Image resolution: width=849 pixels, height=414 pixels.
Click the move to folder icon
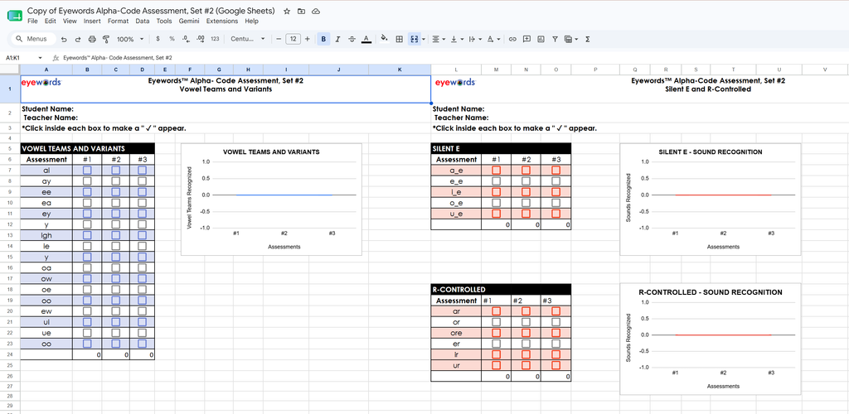click(302, 11)
